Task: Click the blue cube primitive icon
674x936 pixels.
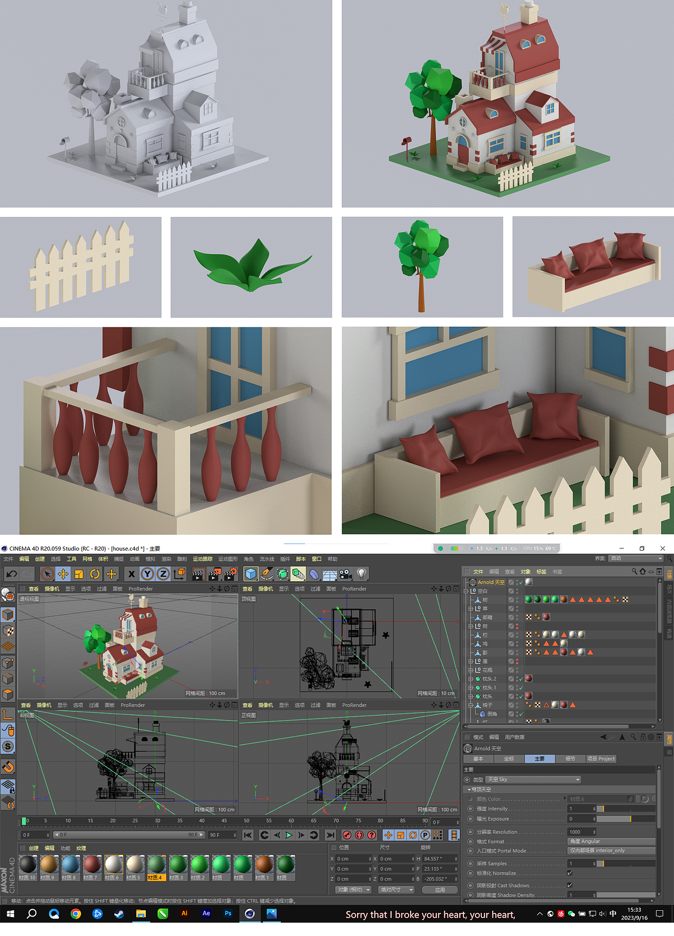Action: (251, 574)
